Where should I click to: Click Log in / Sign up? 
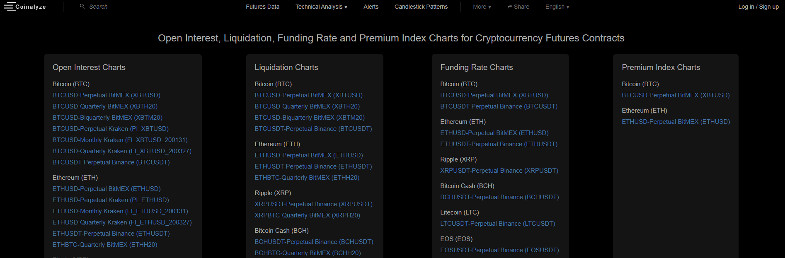[x=758, y=7]
